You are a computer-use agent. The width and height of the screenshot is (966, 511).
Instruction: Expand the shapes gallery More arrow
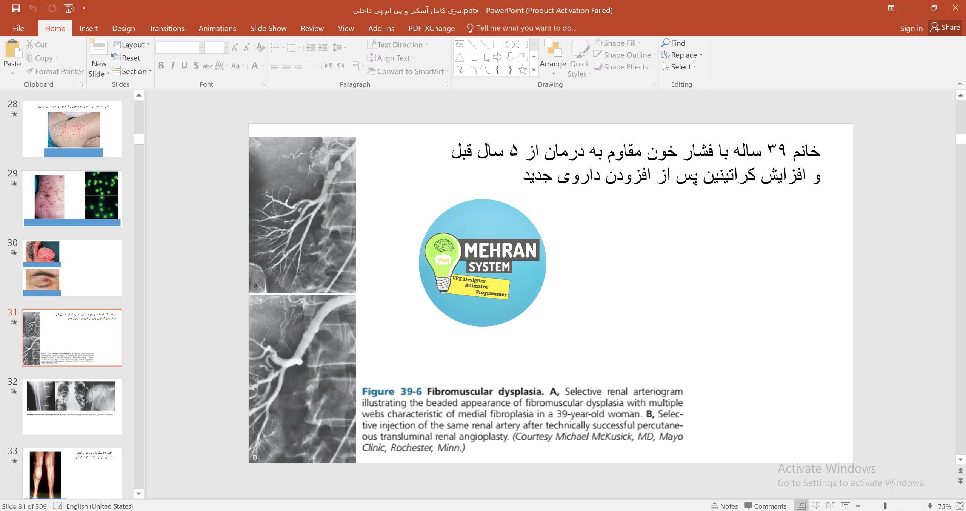(534, 70)
